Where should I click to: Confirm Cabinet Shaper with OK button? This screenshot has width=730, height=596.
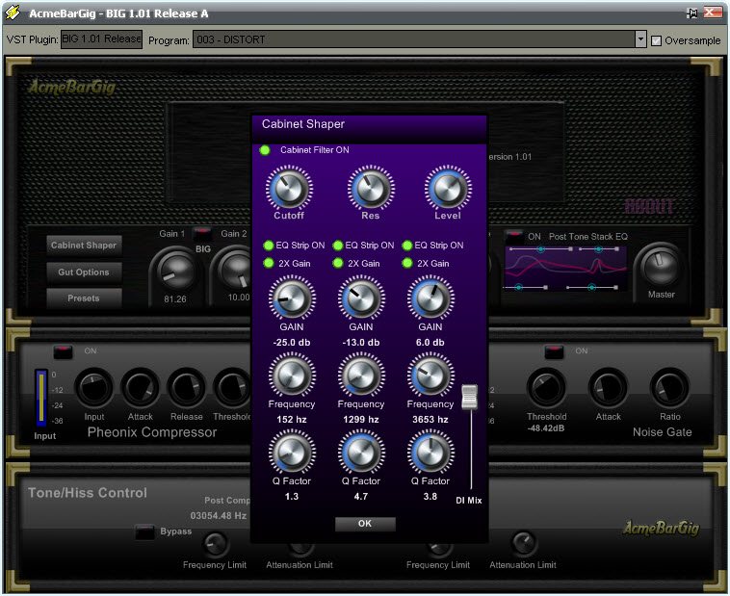[x=365, y=524]
